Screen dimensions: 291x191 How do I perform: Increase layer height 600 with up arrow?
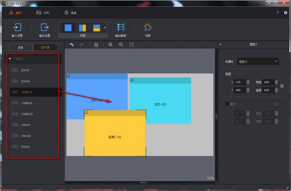point(276,89)
